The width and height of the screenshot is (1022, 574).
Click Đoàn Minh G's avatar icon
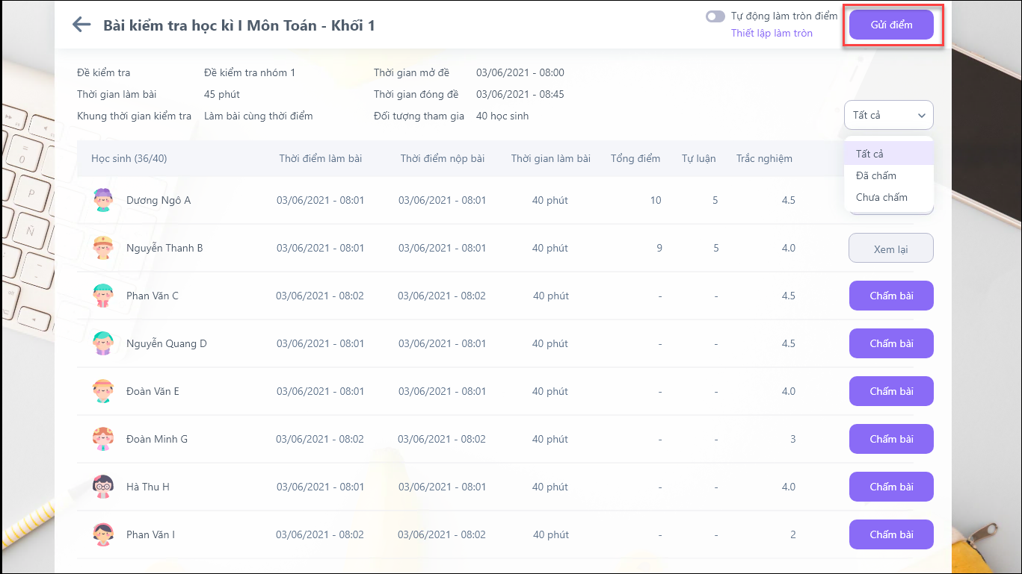click(x=102, y=439)
